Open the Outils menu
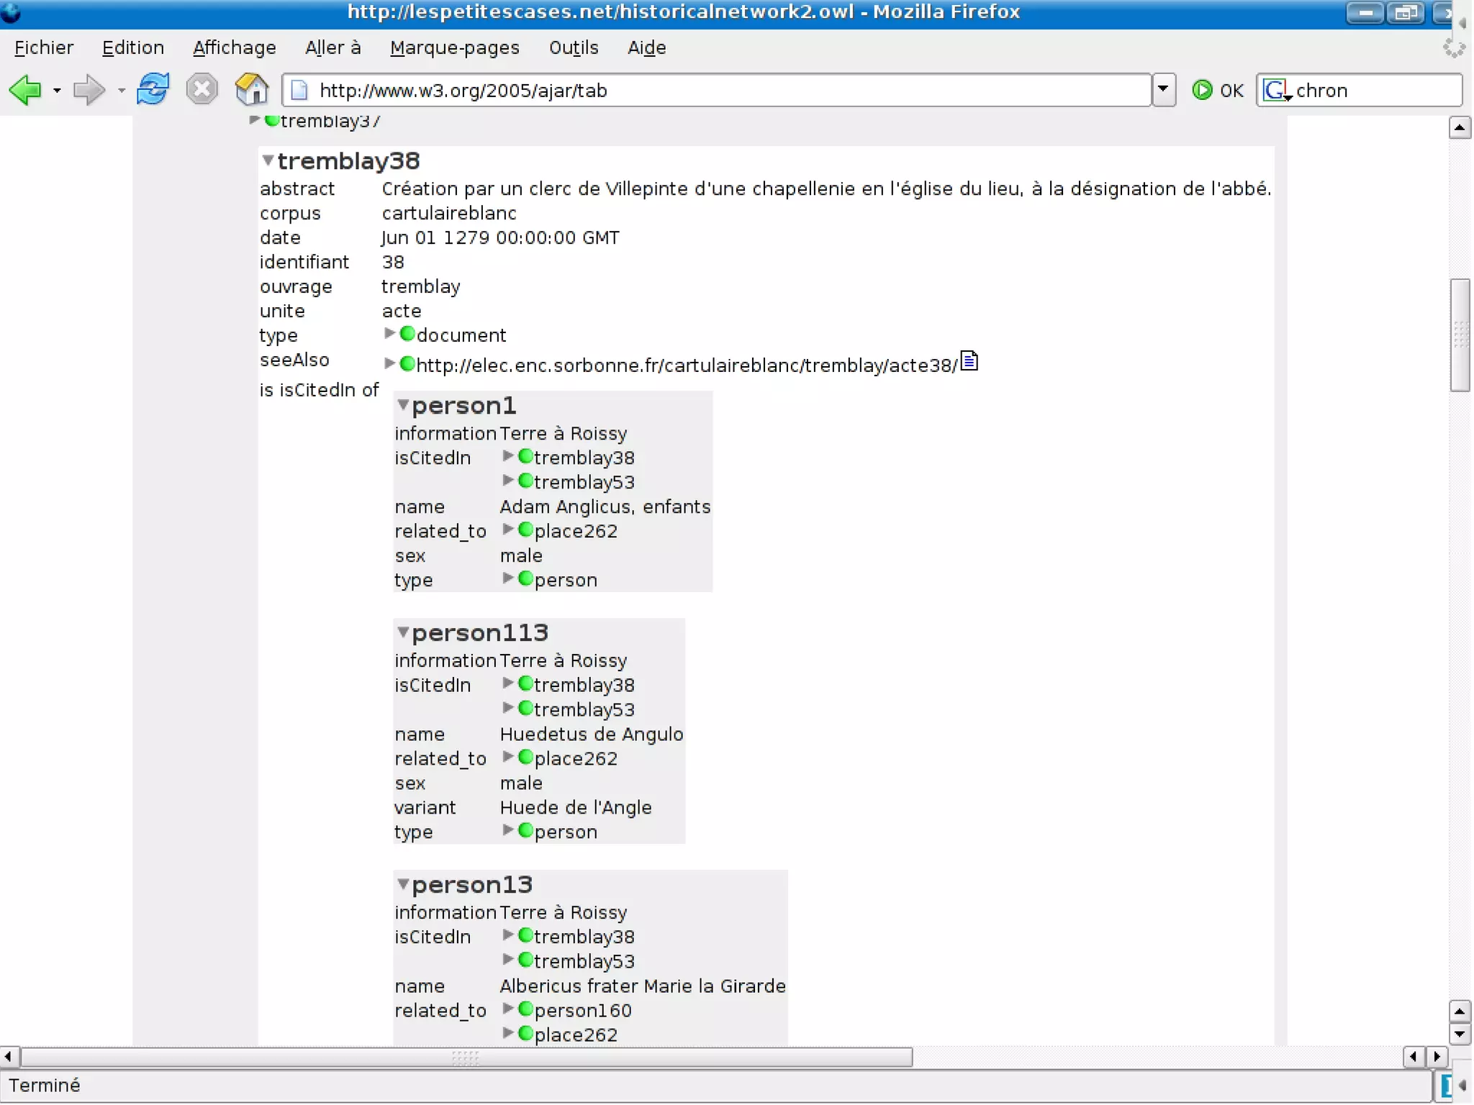Screen dimensions: 1474x1105 pyautogui.click(x=573, y=48)
